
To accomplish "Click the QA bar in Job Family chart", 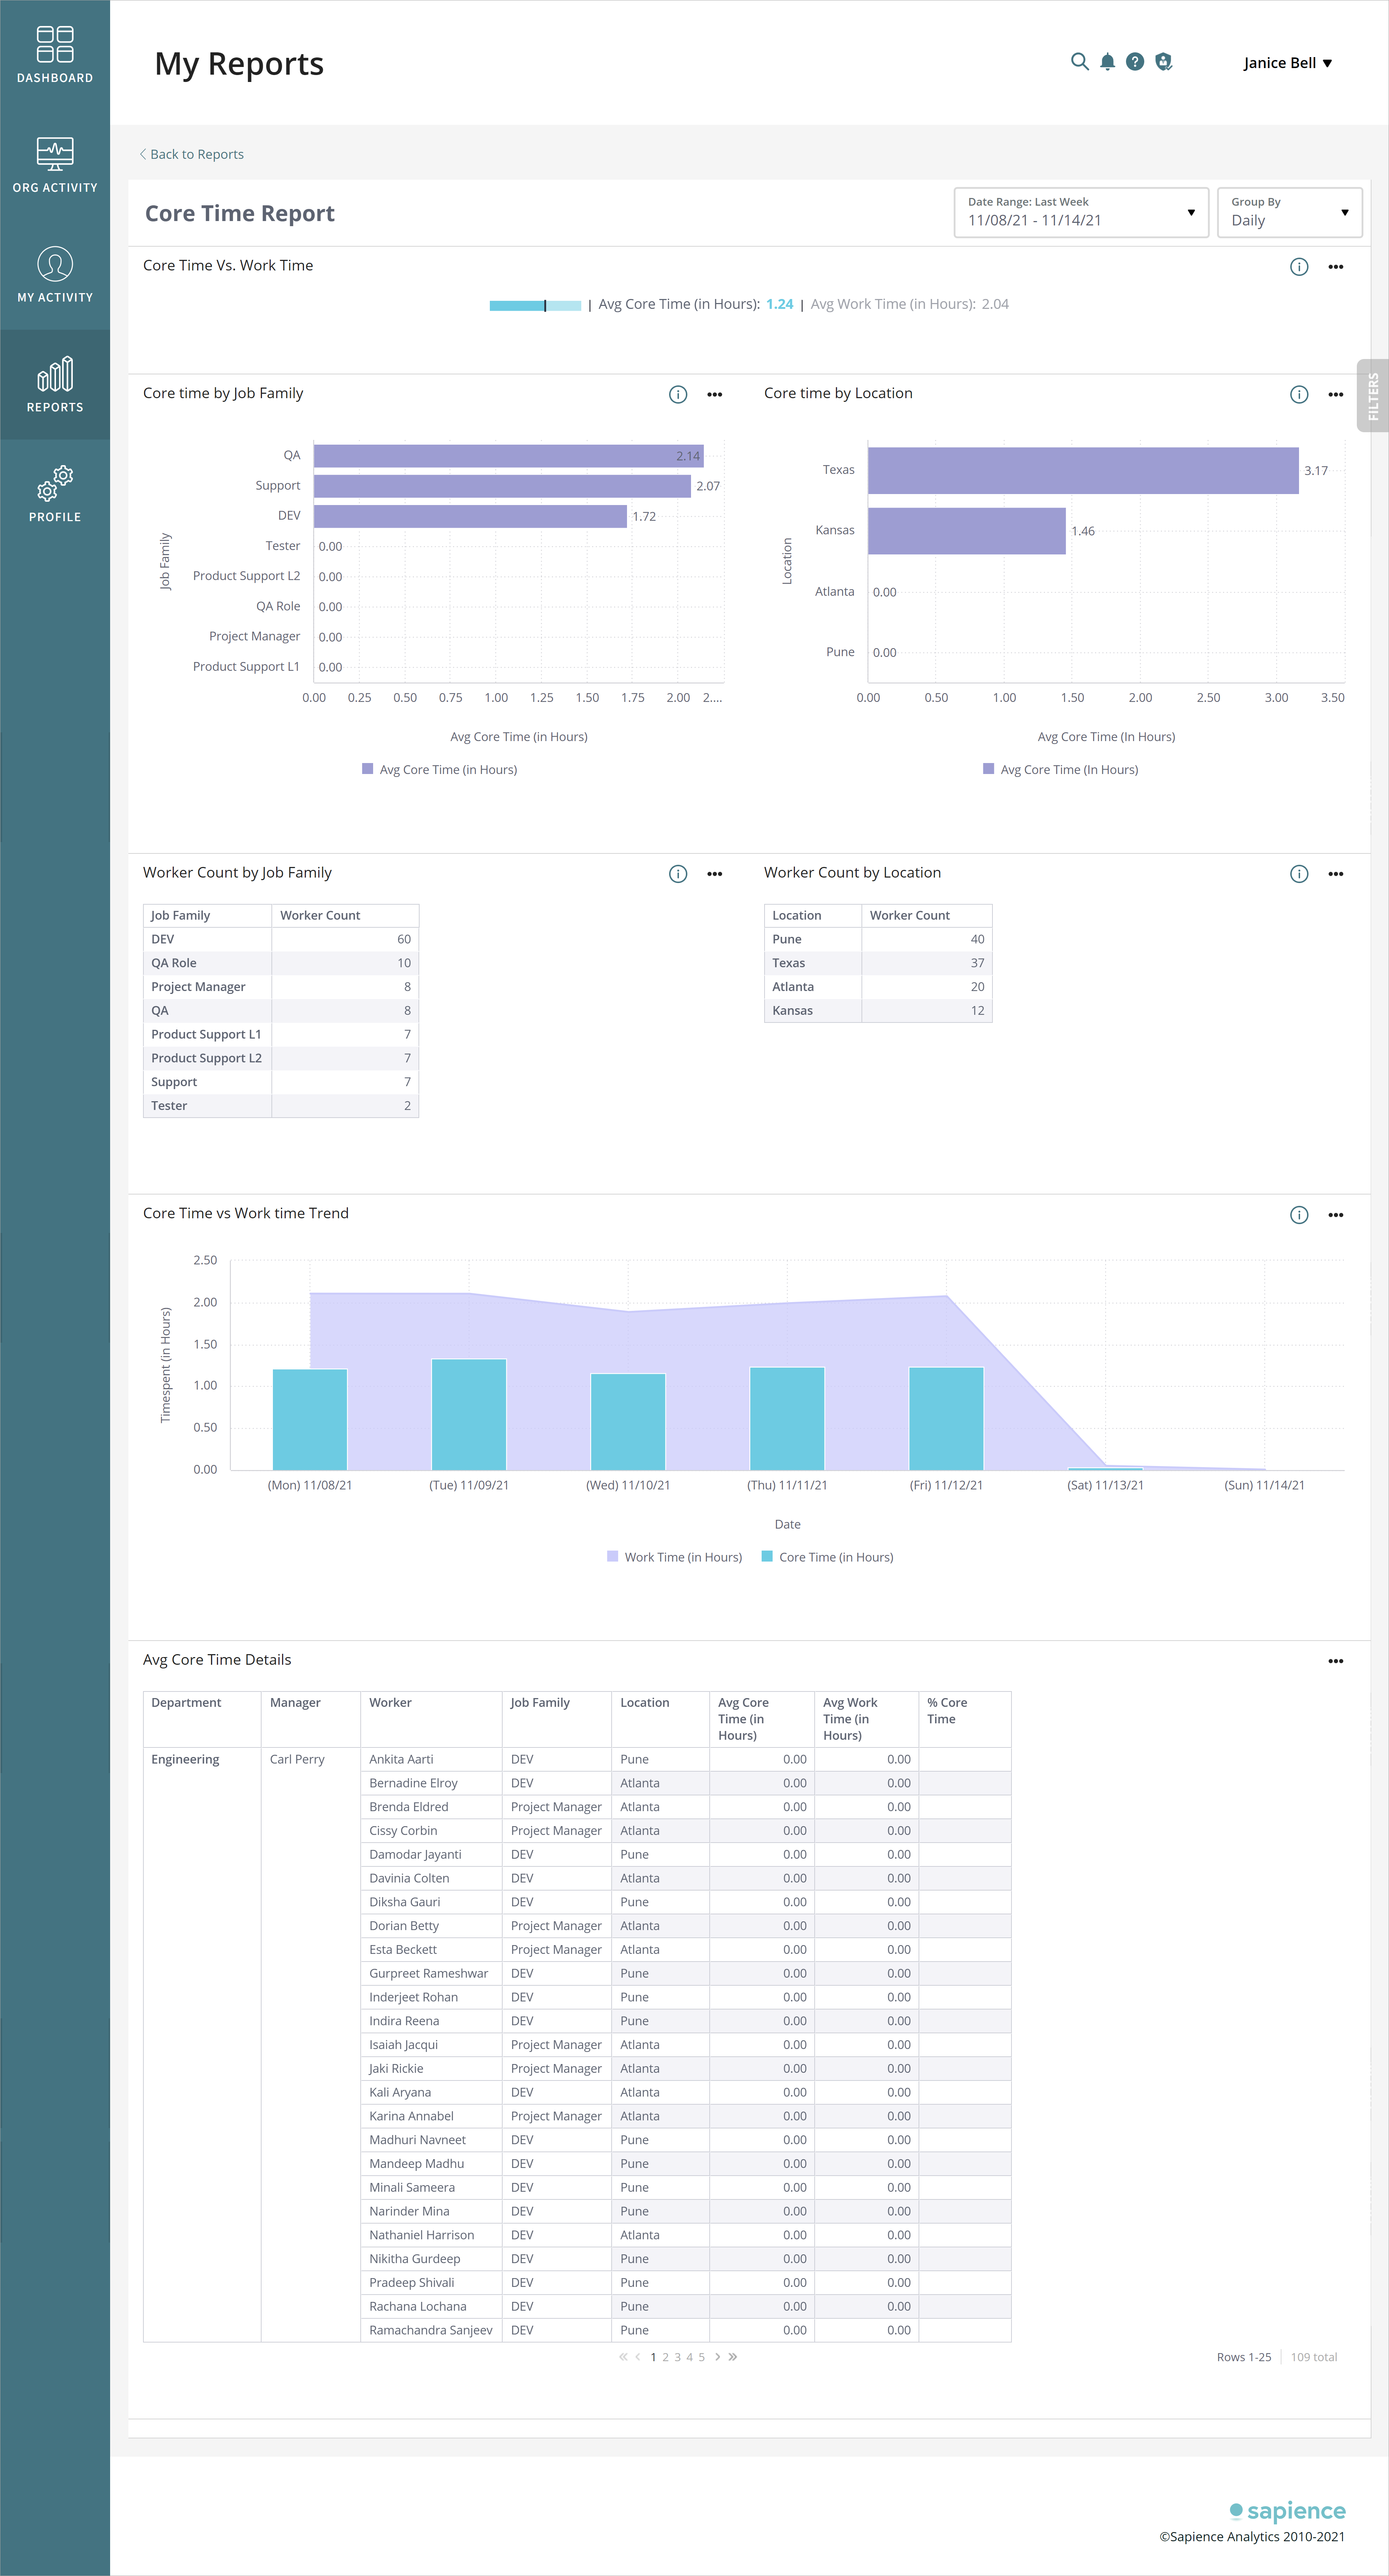I will click(x=508, y=456).
